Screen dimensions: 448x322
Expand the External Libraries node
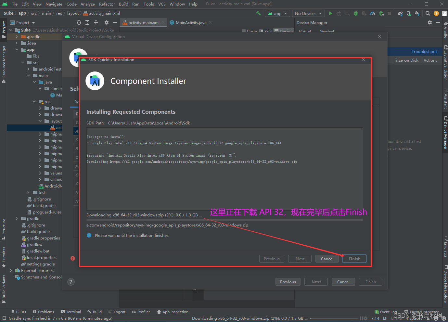click(11, 271)
